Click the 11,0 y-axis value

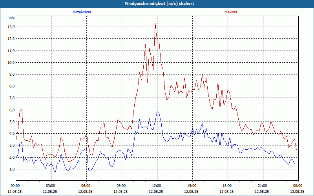[11, 51]
